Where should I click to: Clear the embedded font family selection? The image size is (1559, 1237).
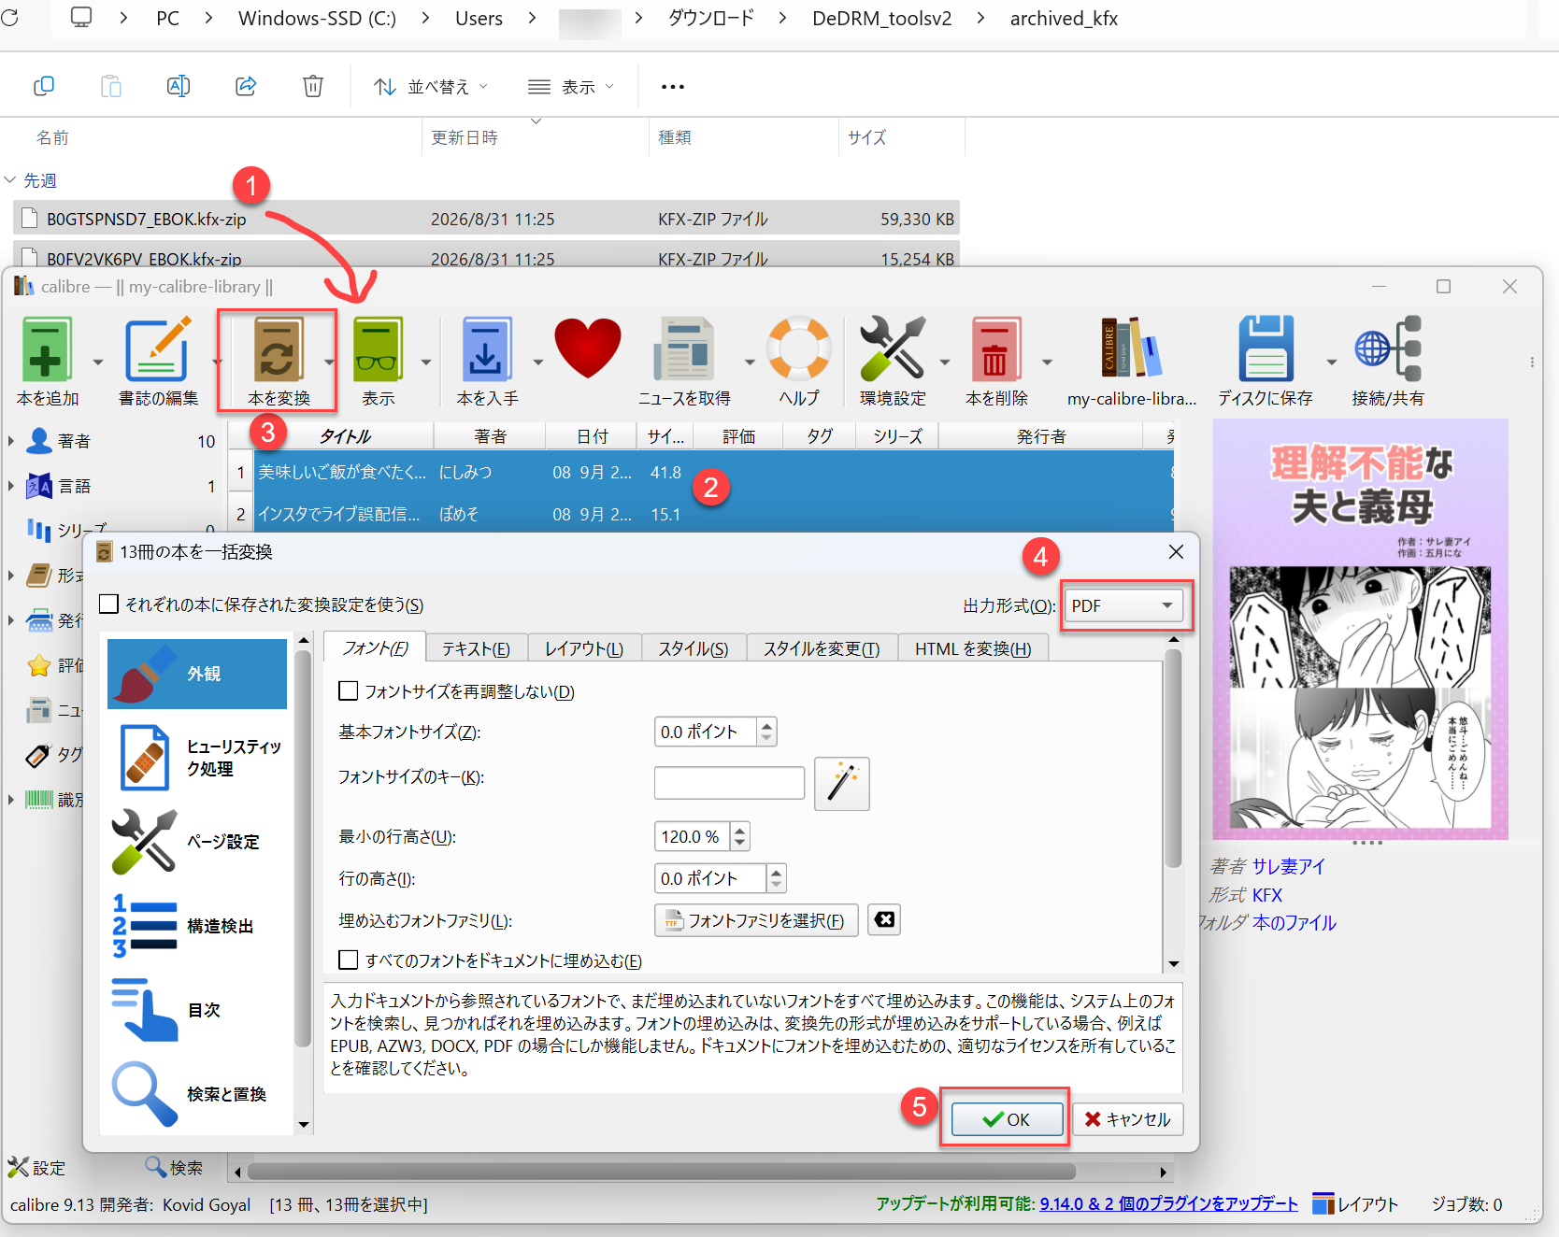tap(884, 920)
